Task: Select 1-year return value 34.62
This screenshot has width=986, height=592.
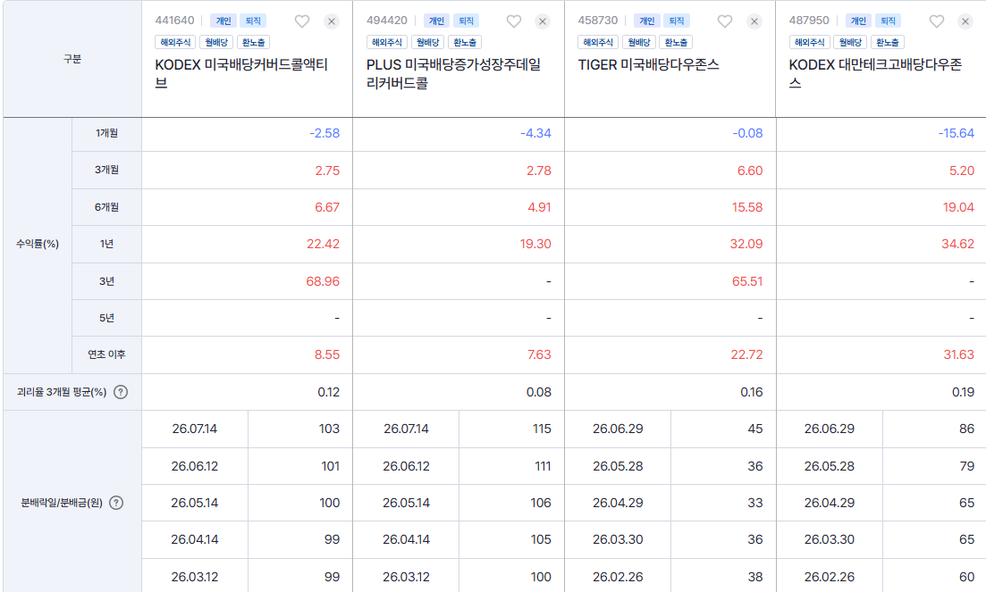Action: [957, 244]
